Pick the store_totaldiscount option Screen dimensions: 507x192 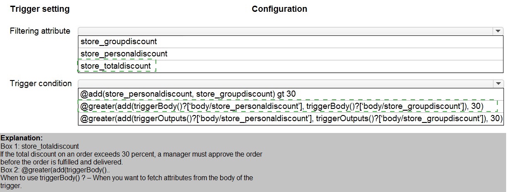click(116, 66)
